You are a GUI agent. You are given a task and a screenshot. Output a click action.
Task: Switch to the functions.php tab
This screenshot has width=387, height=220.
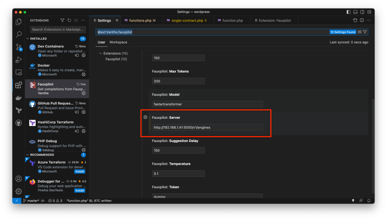[141, 20]
